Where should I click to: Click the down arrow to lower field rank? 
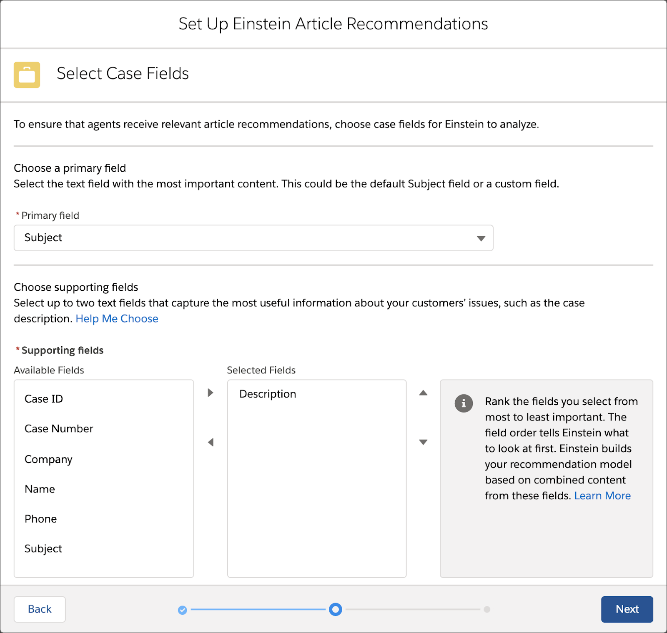(x=423, y=442)
